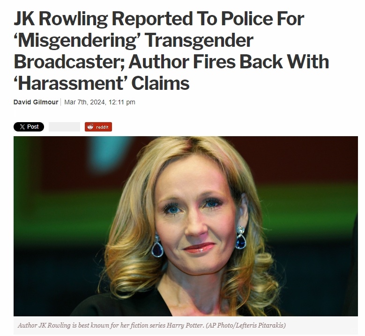Viewport: 365px width, 336px height.
Task: Click the reddit alien icon
Action: pos(90,127)
